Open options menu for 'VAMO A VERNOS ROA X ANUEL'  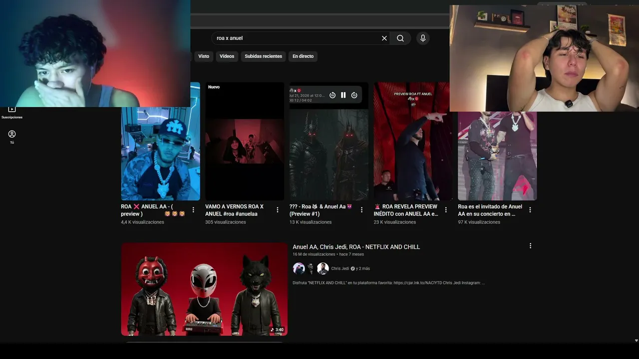[278, 210]
